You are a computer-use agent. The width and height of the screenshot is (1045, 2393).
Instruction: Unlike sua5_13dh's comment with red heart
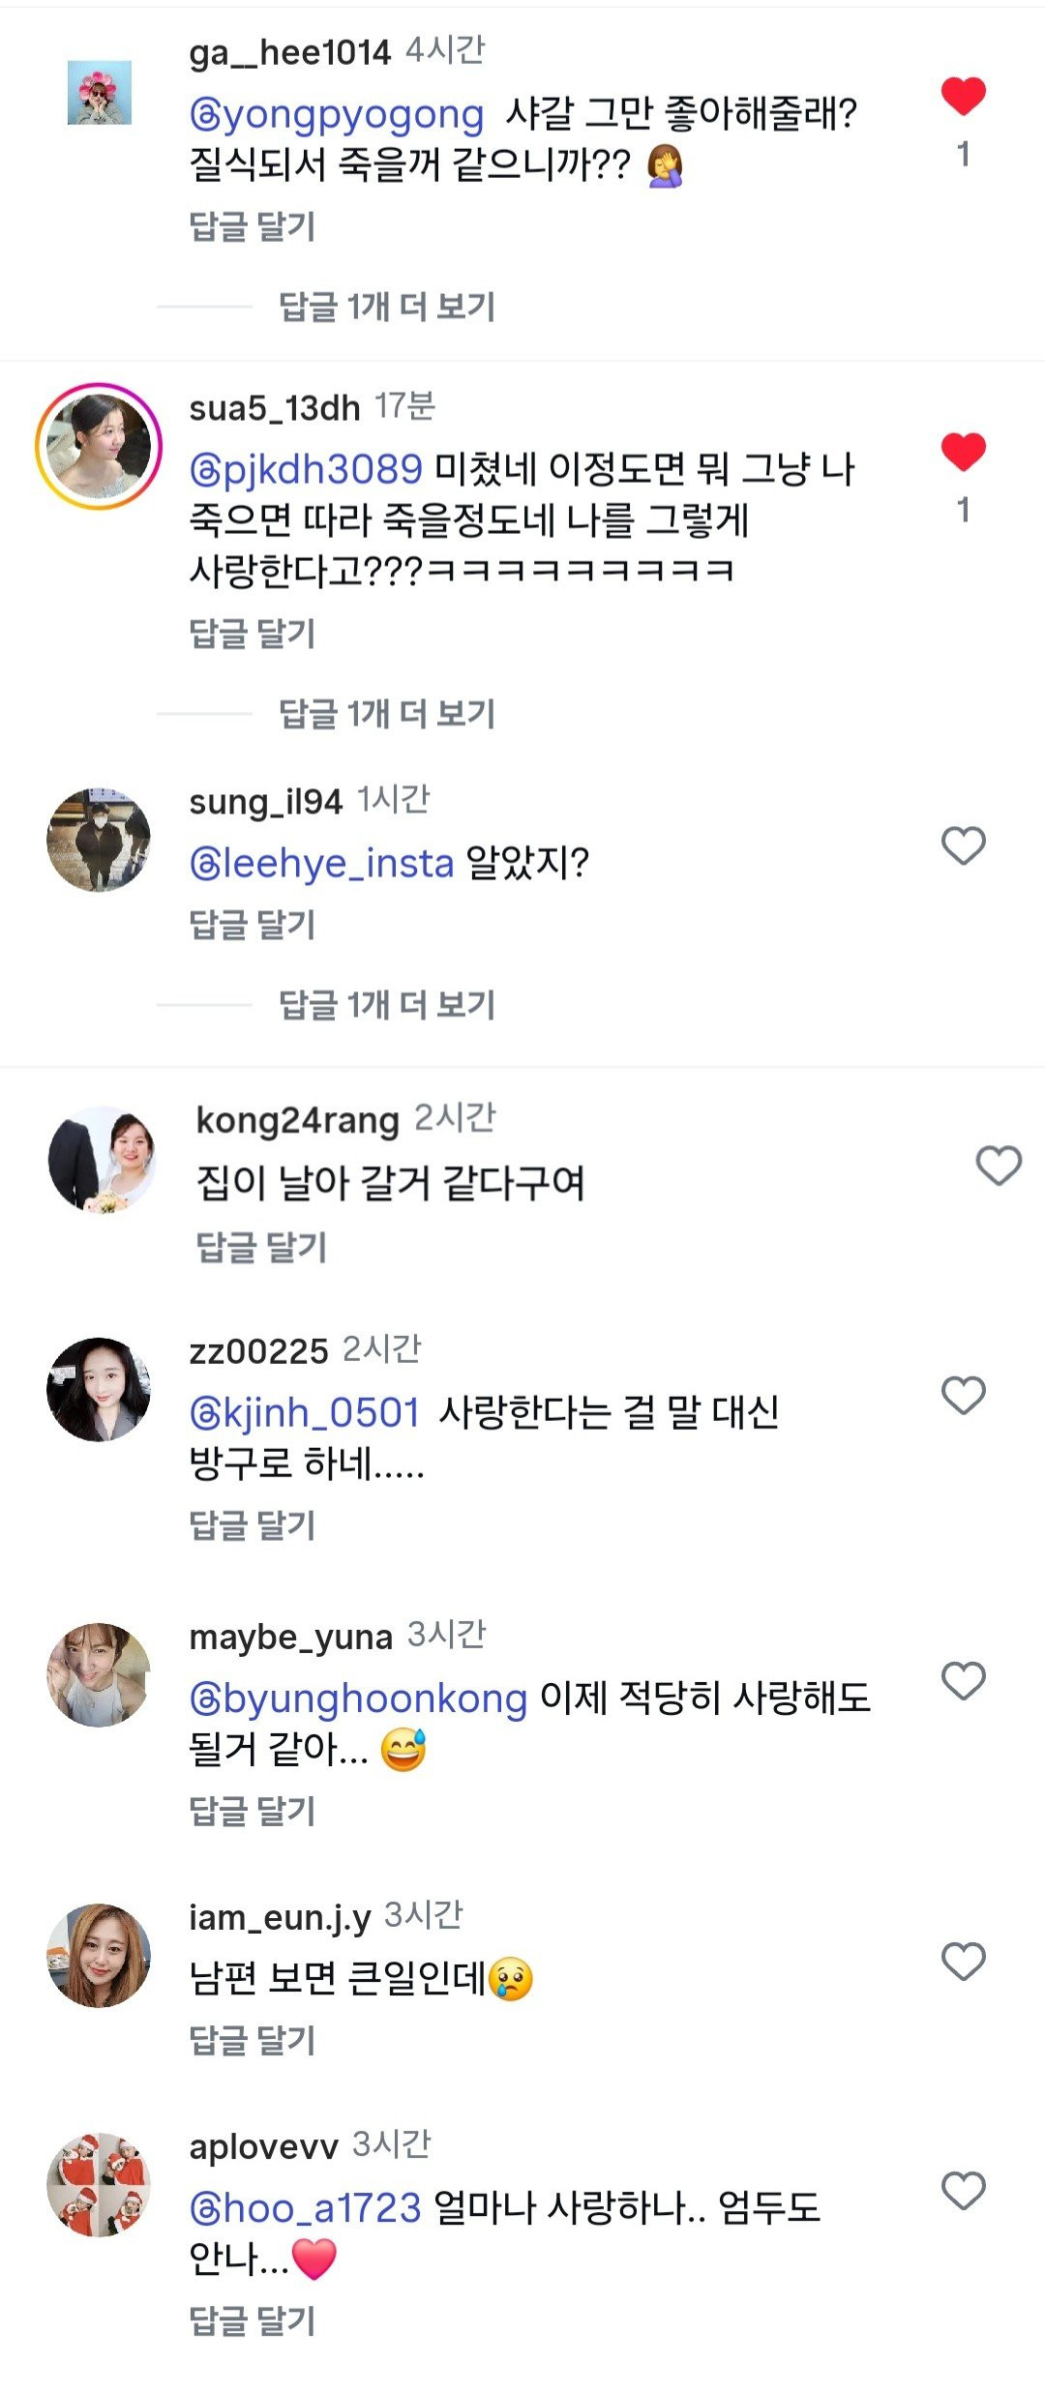click(963, 453)
